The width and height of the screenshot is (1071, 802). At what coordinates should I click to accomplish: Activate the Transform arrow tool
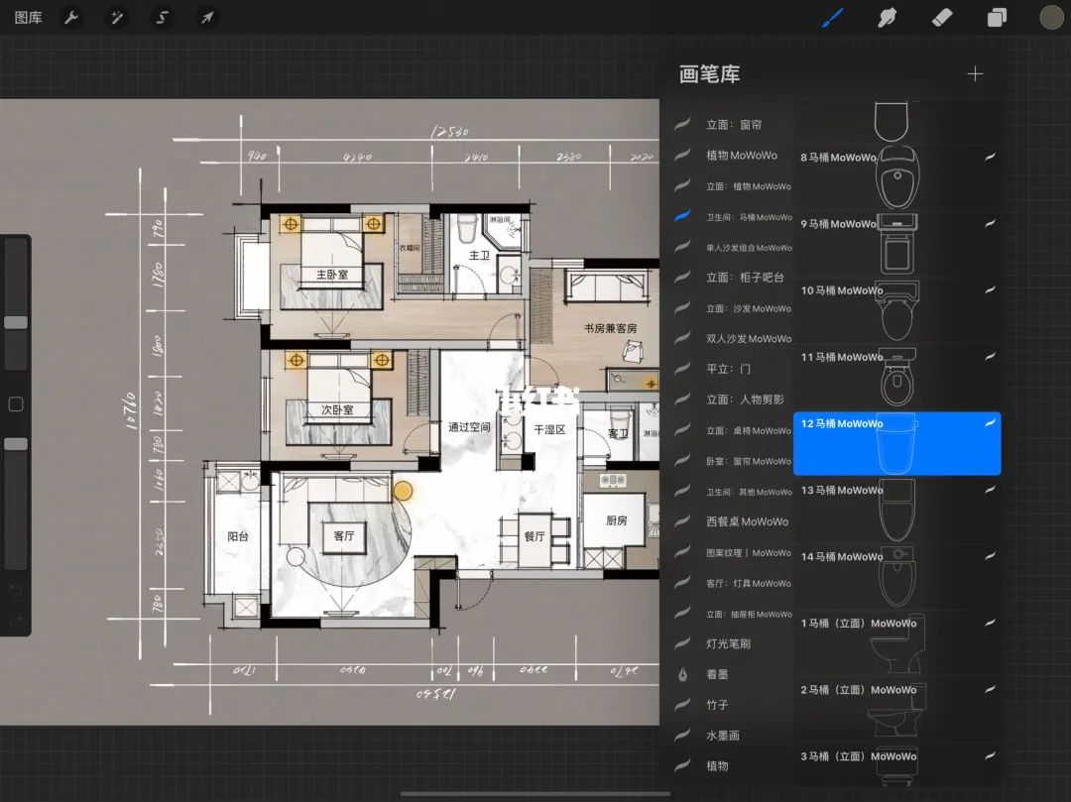pyautogui.click(x=207, y=18)
